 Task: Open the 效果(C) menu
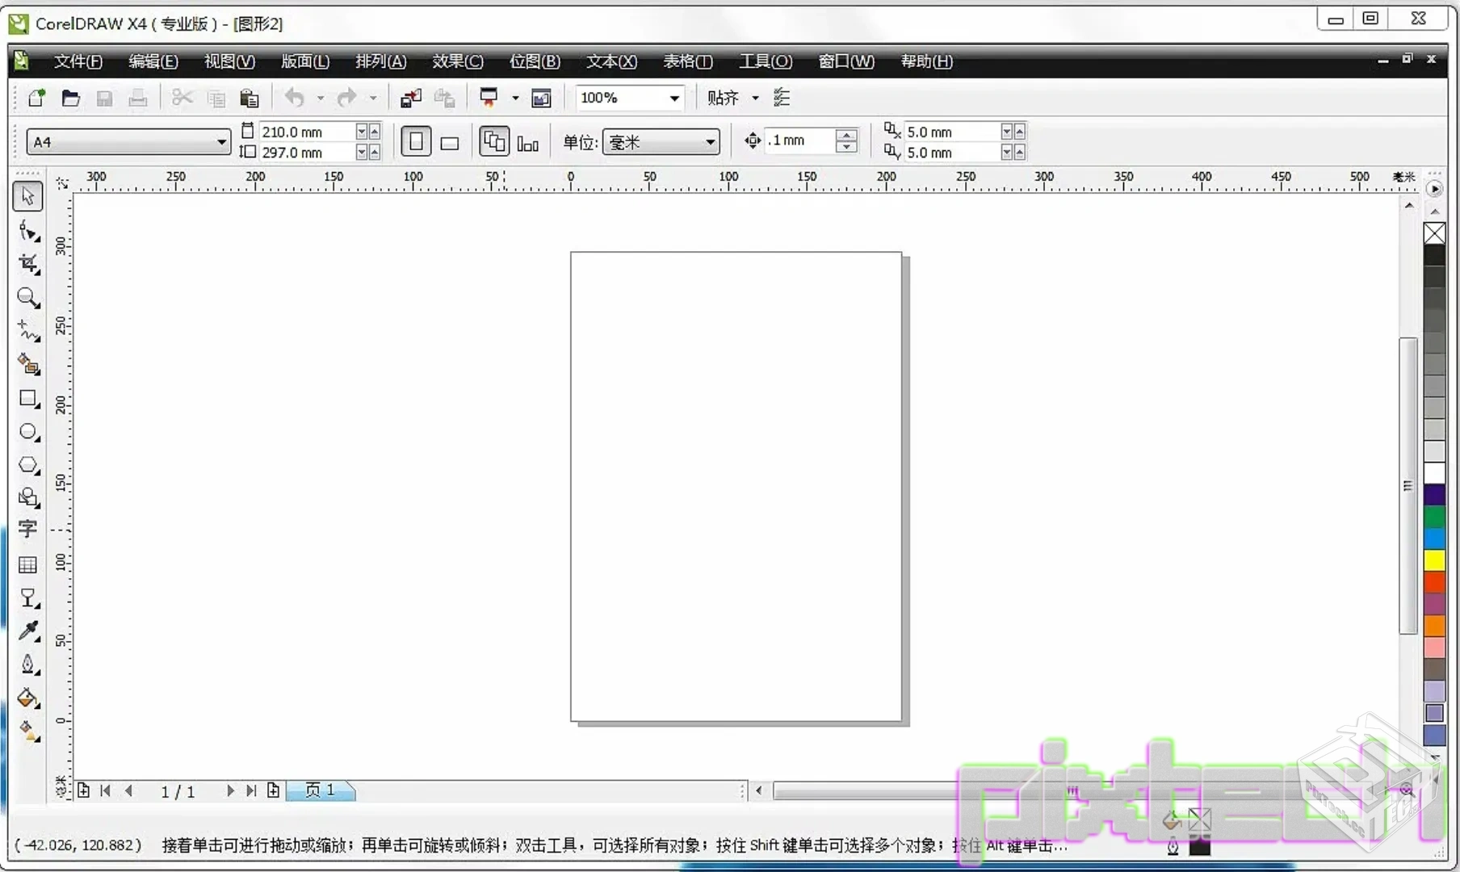[457, 61]
